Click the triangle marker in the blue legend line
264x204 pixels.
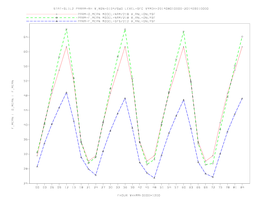pyautogui.click(x=57, y=21)
